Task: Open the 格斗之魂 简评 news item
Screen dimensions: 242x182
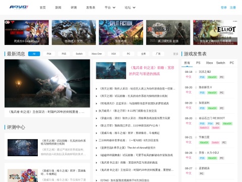Action: point(130,133)
